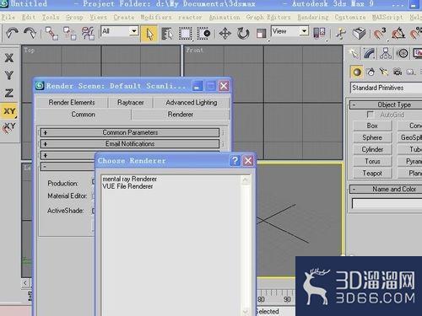This screenshot has height=316, width=422.
Task: Open the Customize menu
Action: [x=350, y=18]
